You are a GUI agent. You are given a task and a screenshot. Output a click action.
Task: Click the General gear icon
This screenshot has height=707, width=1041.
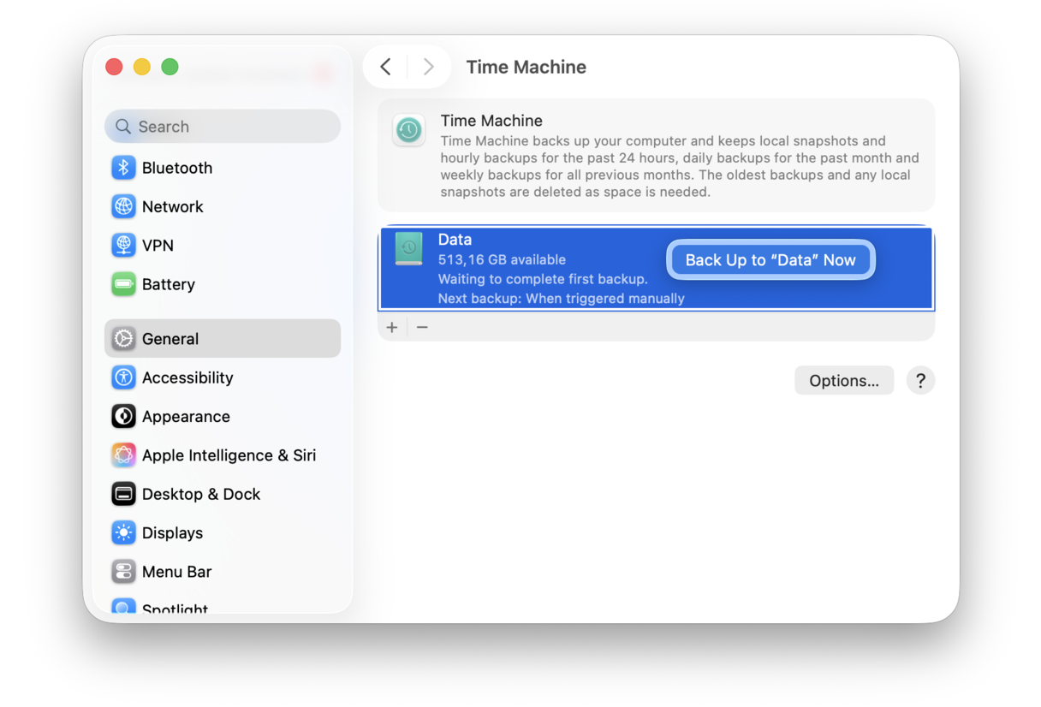pos(123,339)
